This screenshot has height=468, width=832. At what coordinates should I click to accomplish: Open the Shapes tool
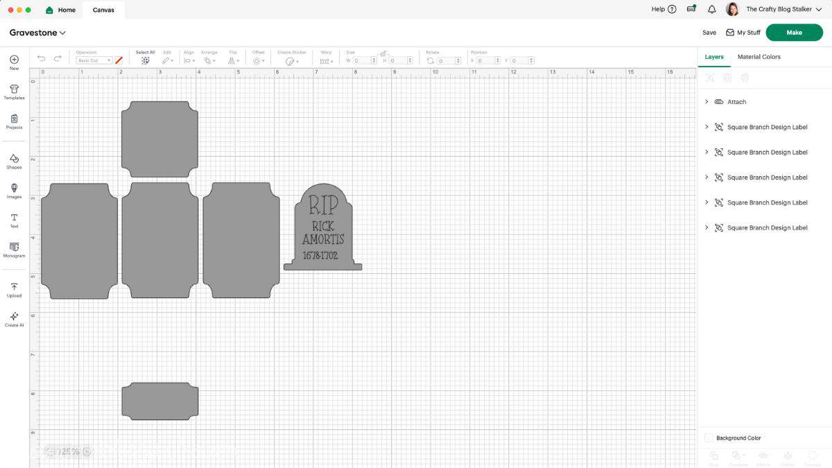[x=14, y=160]
